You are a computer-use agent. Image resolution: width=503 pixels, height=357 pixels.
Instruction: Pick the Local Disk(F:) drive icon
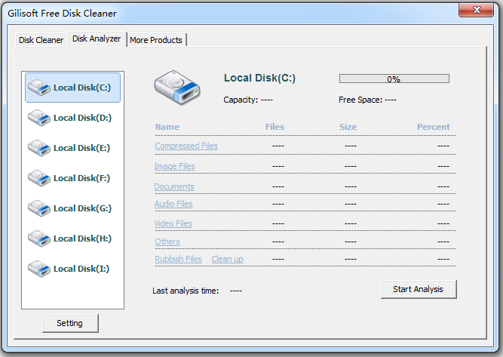(38, 178)
